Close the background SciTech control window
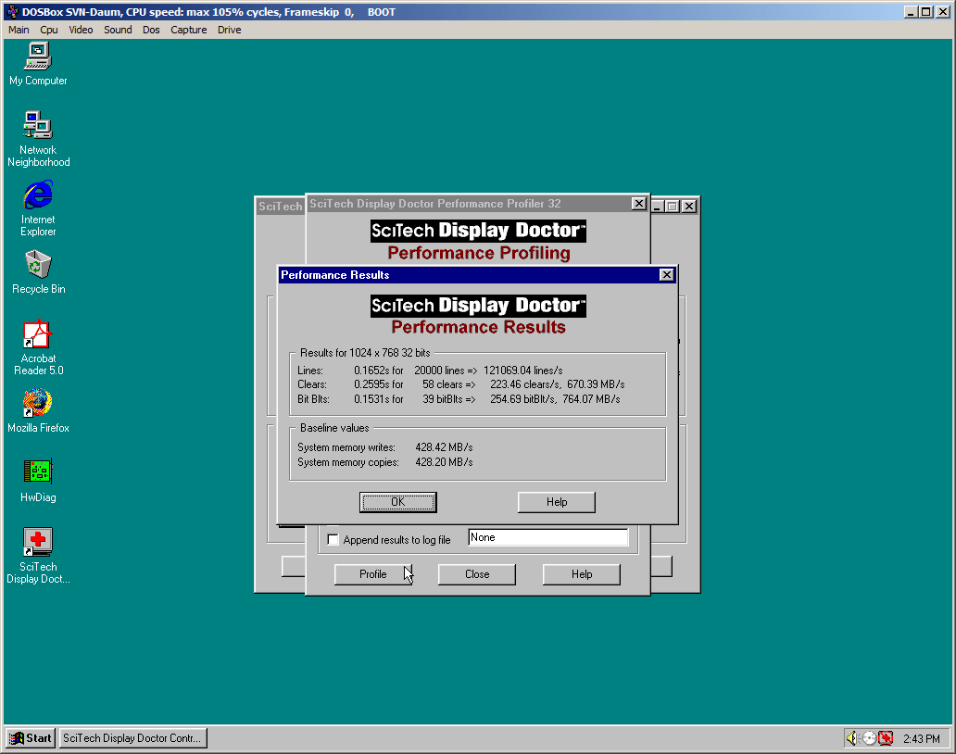Image resolution: width=956 pixels, height=754 pixels. pos(689,206)
